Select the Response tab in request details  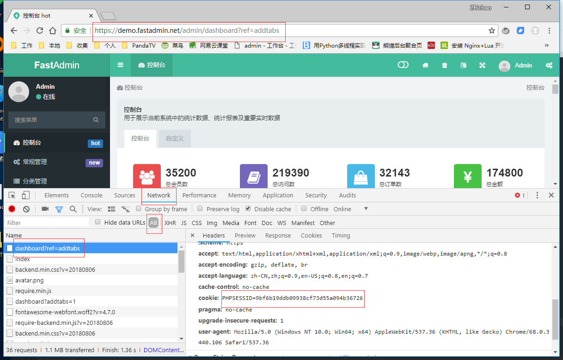(x=278, y=236)
